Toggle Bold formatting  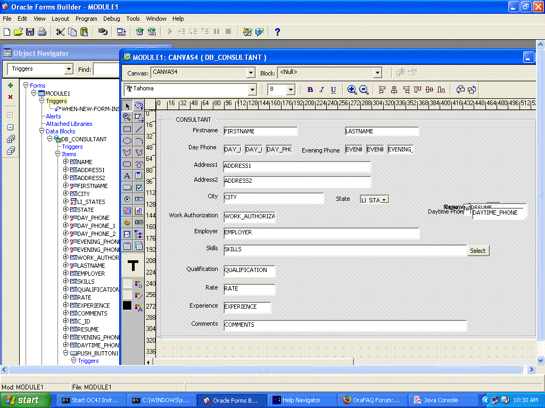click(x=310, y=90)
